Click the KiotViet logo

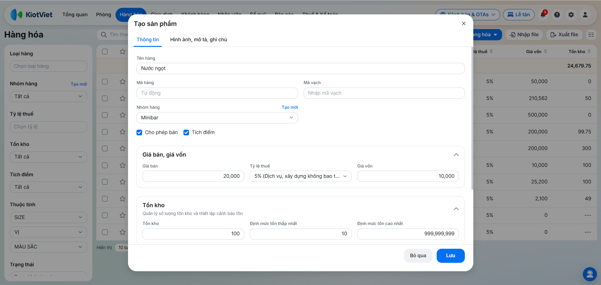[x=31, y=15]
